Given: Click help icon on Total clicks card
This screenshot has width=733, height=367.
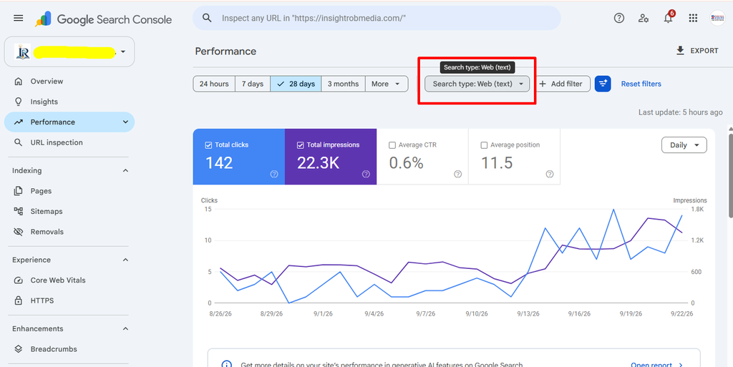Looking at the screenshot, I should (274, 174).
